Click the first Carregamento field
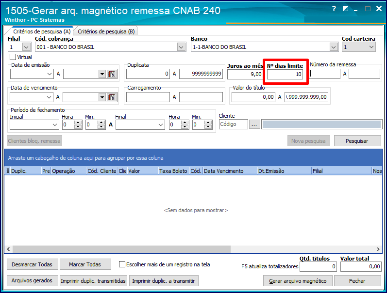Viewport: 387px width, 293px height. (148, 97)
